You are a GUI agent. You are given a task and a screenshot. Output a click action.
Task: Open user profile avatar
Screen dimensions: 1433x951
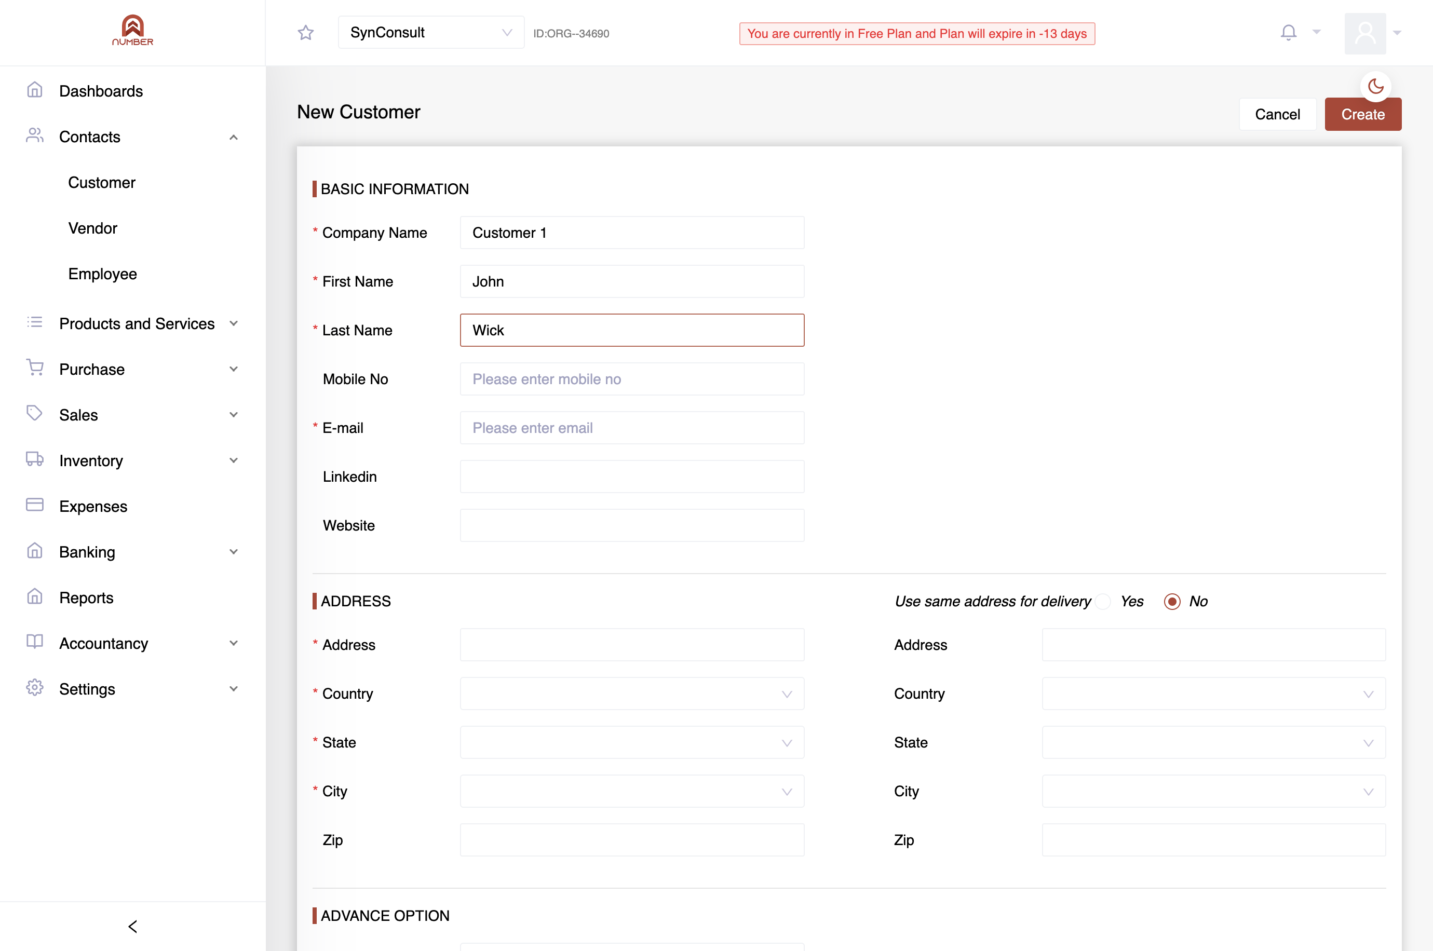(x=1365, y=33)
